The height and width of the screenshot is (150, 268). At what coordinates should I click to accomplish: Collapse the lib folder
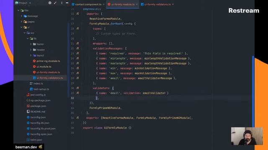[x=28, y=38]
